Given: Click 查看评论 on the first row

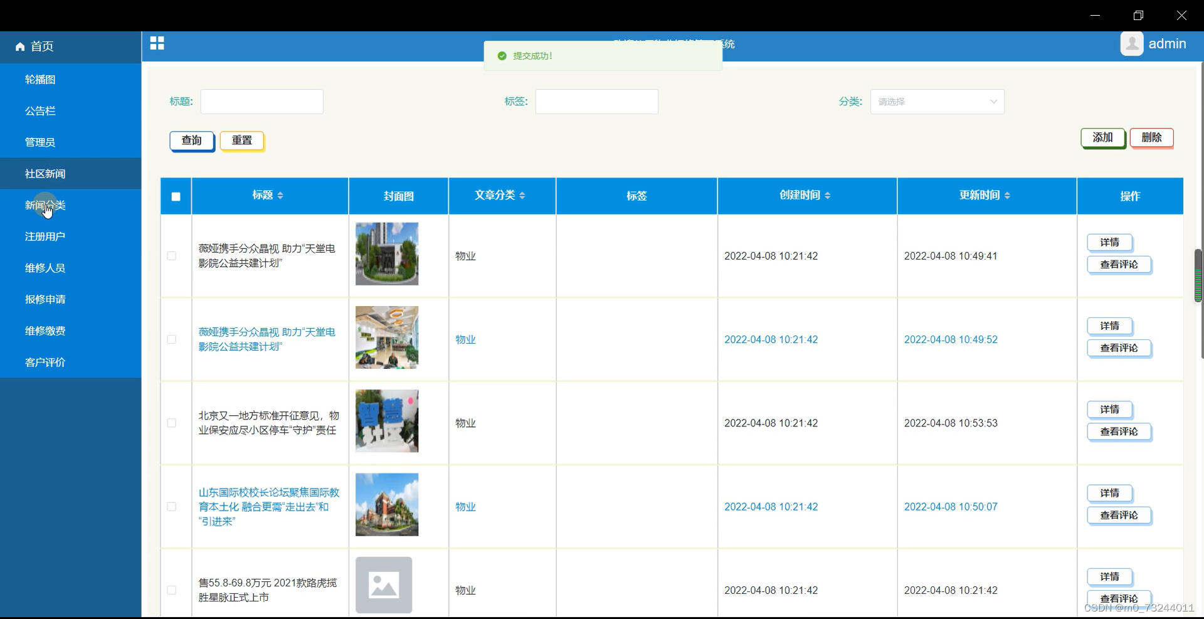Looking at the screenshot, I should tap(1119, 265).
